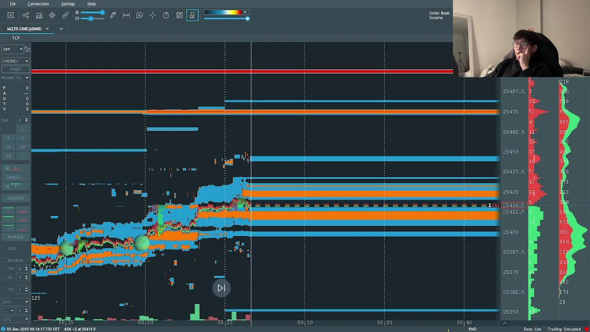Click the 00:30 time axis label
Screen dimensions: 590x332
click(305, 323)
